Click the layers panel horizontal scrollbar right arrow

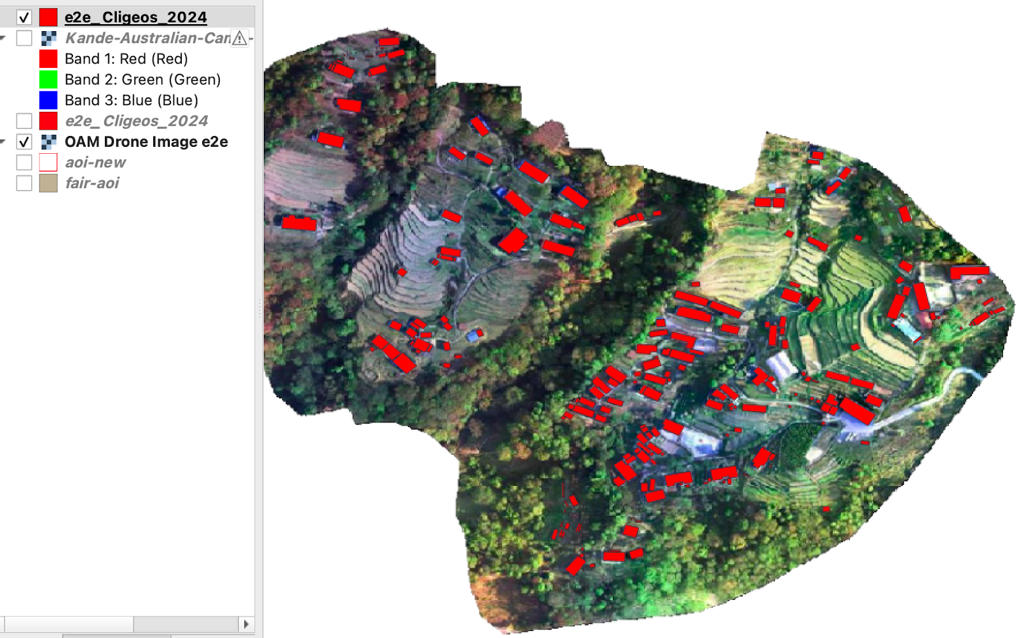coord(247,624)
